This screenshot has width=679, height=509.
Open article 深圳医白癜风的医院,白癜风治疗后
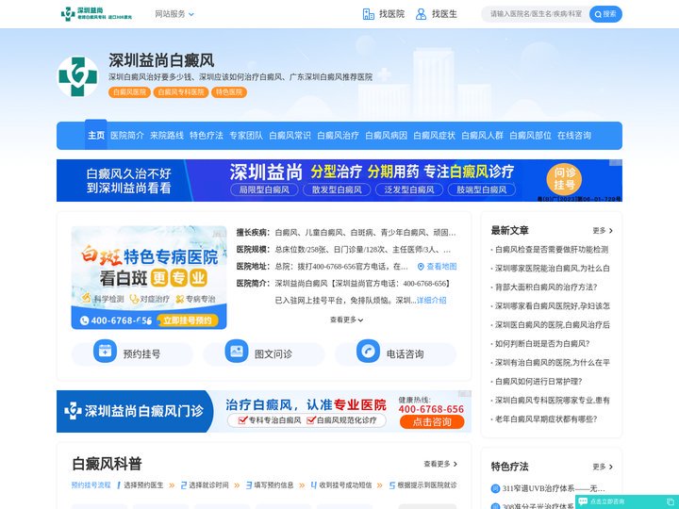coord(551,324)
